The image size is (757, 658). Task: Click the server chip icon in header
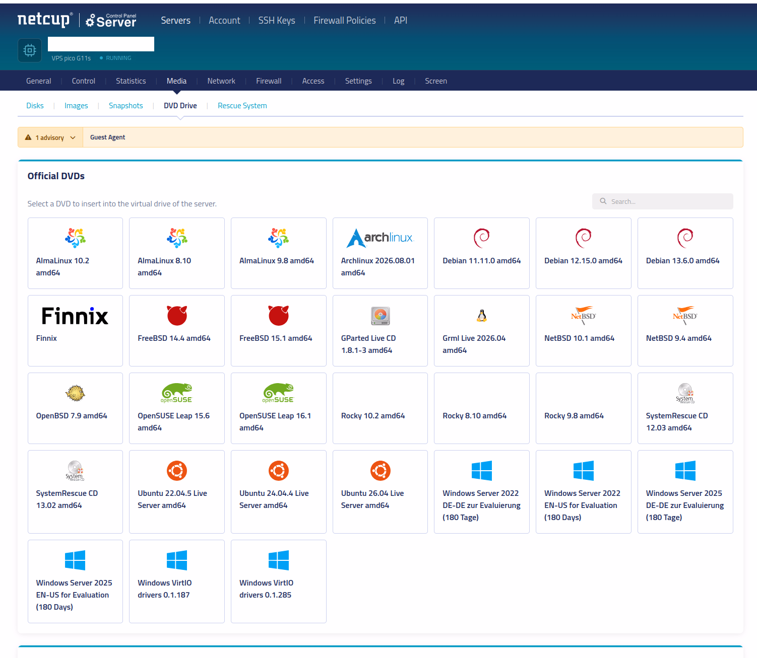30,50
